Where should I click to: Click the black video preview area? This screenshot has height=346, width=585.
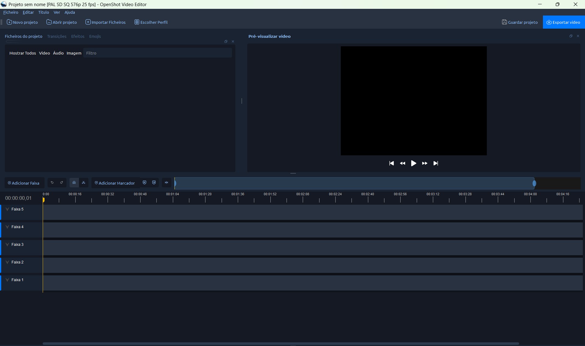(x=414, y=101)
